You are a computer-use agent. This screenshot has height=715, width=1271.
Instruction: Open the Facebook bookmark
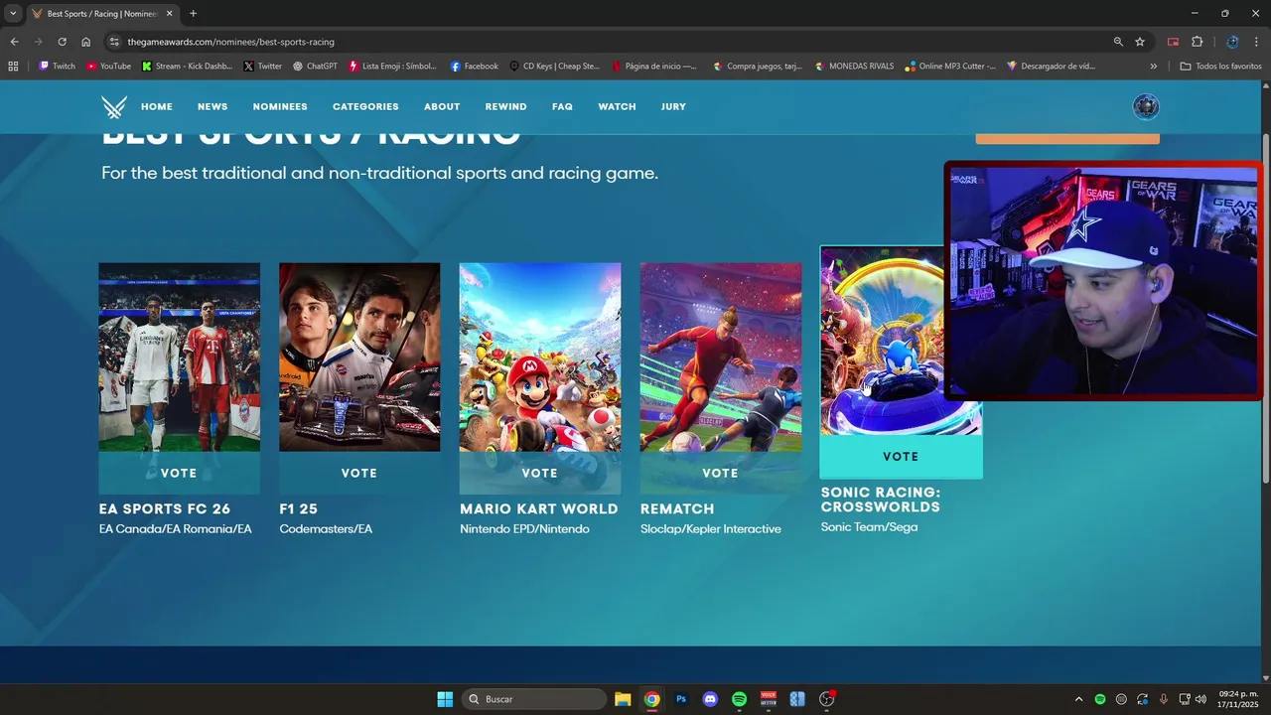[474, 67]
